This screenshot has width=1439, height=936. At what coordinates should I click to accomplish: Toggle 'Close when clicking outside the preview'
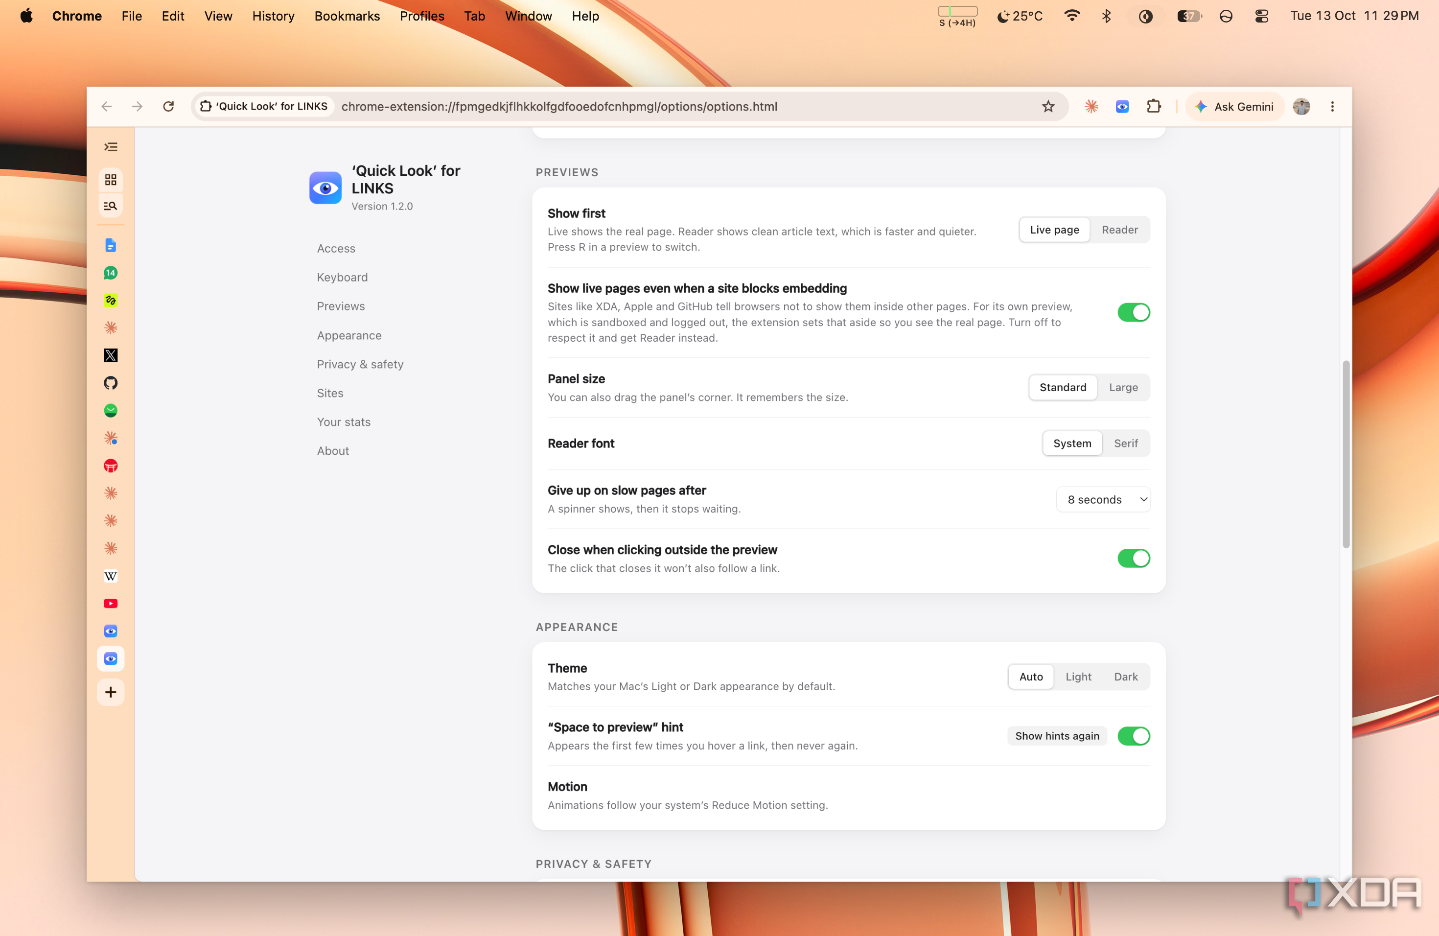coord(1134,558)
